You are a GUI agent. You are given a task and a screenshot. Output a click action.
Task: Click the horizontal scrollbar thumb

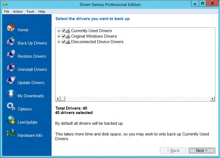(63, 99)
